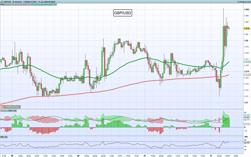Click the 1.275 price axis label

pos(247,71)
